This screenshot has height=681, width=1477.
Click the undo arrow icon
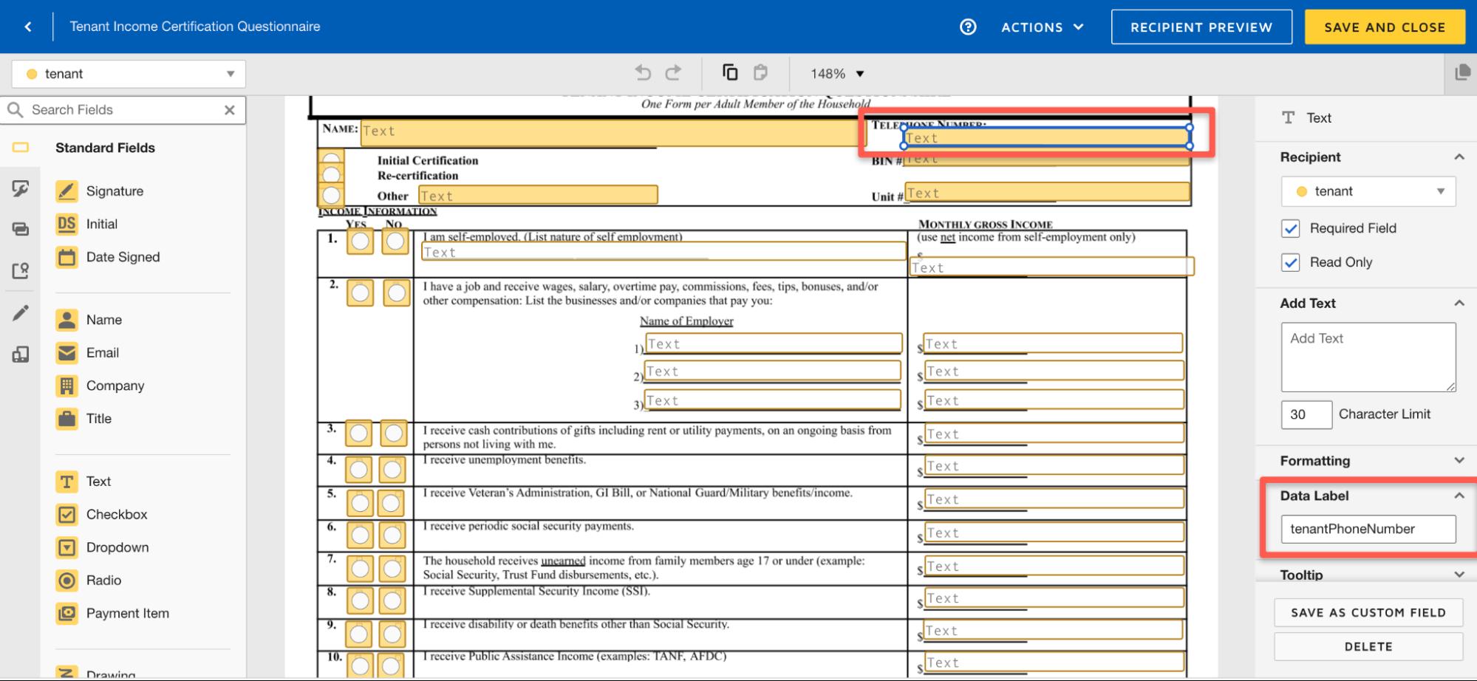643,72
